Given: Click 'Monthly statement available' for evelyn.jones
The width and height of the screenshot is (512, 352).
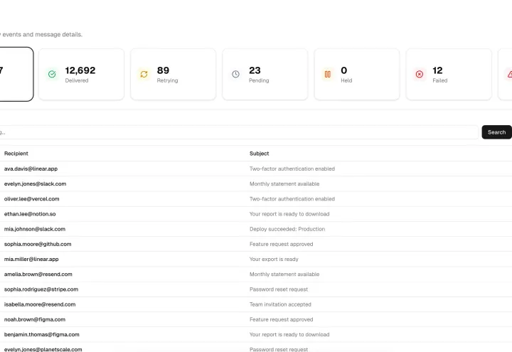Looking at the screenshot, I should point(284,184).
